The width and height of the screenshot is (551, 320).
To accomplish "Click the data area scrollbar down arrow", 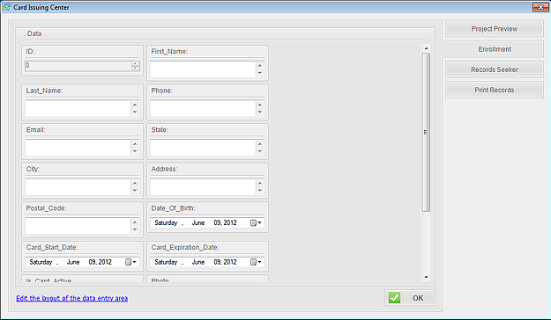I will point(426,277).
